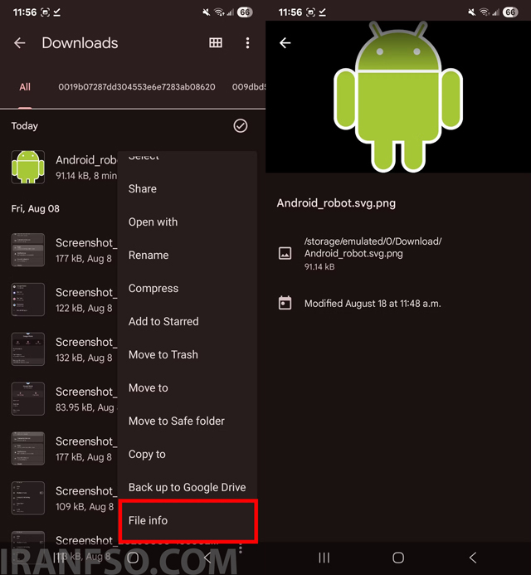
Task: Open File info from the menu
Action: pos(188,521)
